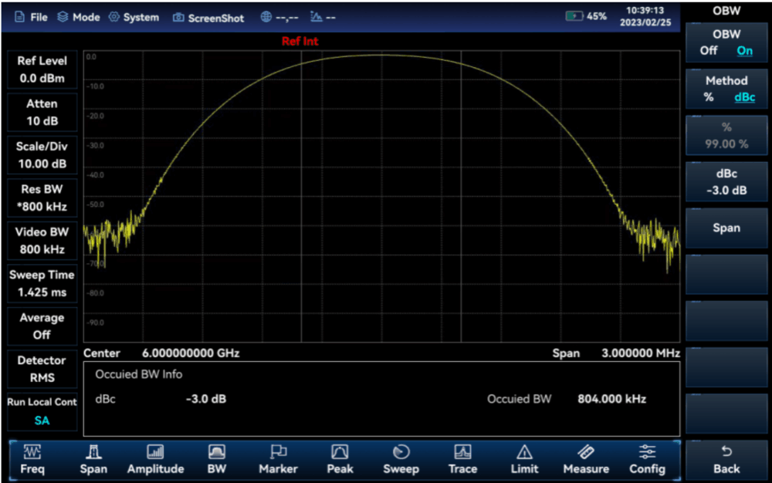Image resolution: width=772 pixels, height=483 pixels.
Task: Expand the System menu
Action: [134, 17]
